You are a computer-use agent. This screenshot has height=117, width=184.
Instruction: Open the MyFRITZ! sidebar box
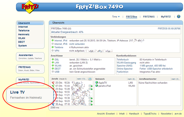pyautogui.click(x=30, y=81)
